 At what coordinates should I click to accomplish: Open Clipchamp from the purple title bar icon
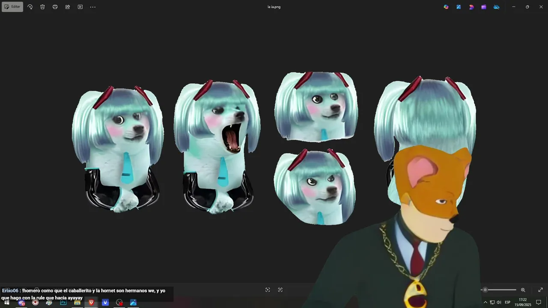[x=484, y=7]
